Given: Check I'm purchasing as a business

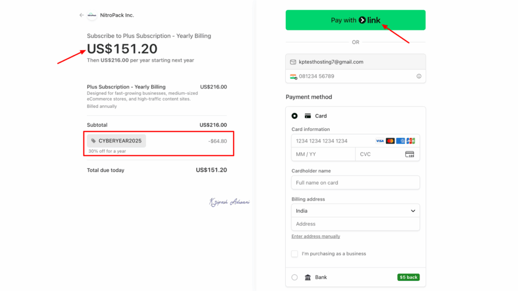Looking at the screenshot, I should 294,254.
